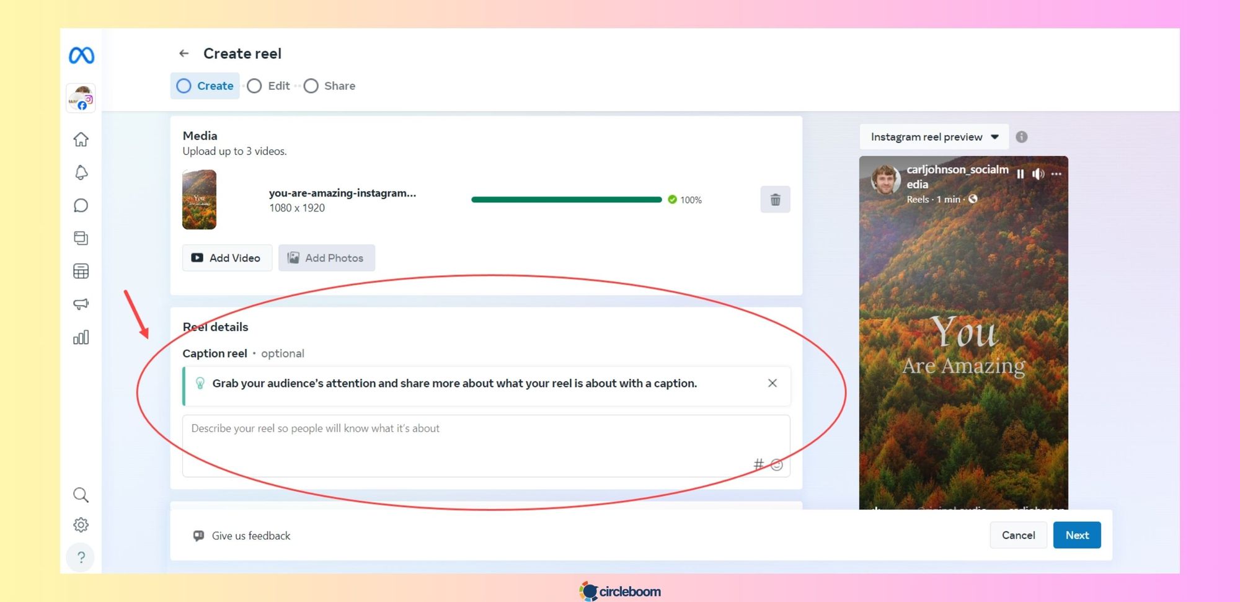The height and width of the screenshot is (602, 1240).
Task: Click the 1080 x 1920 resolution text
Action: point(297,208)
